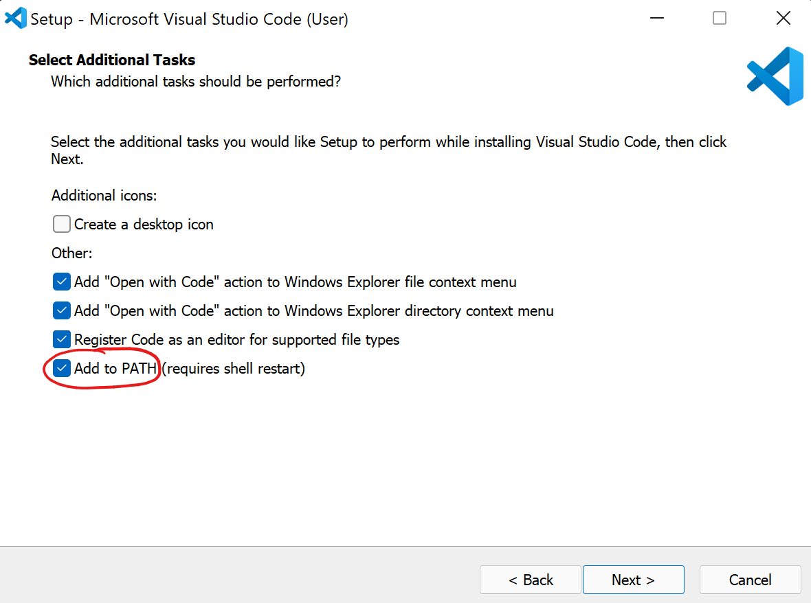The width and height of the screenshot is (811, 603).
Task: Click the "Setup - Microsoft Visual Studio Code (User)" title
Action: pyautogui.click(x=189, y=19)
